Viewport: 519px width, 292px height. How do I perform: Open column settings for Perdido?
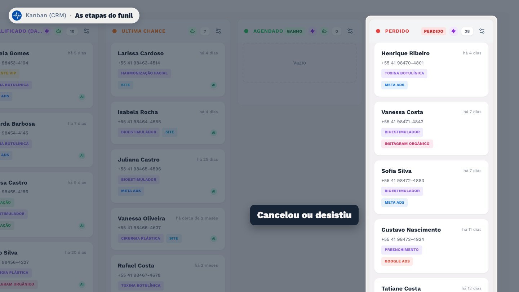tap(482, 31)
